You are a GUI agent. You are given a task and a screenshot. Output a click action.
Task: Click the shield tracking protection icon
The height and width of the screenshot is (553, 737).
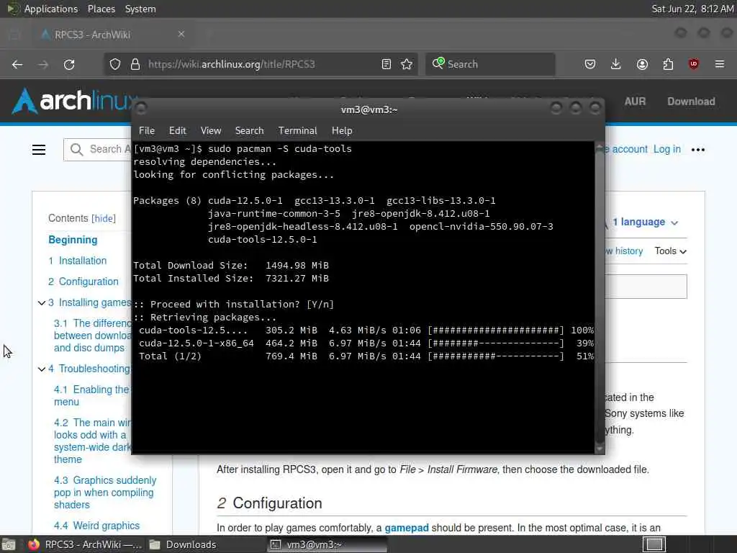tap(115, 64)
